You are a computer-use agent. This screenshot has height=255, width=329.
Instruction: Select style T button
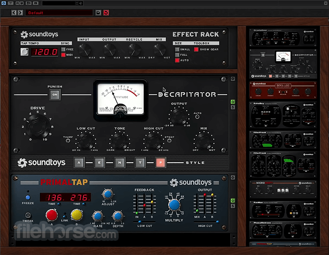tap(140, 163)
